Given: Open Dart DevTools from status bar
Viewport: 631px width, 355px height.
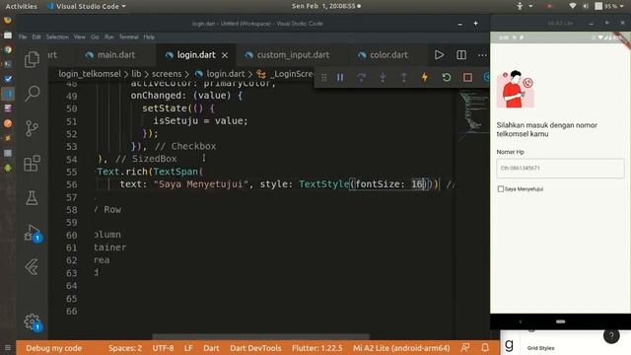Looking at the screenshot, I should coord(255,348).
